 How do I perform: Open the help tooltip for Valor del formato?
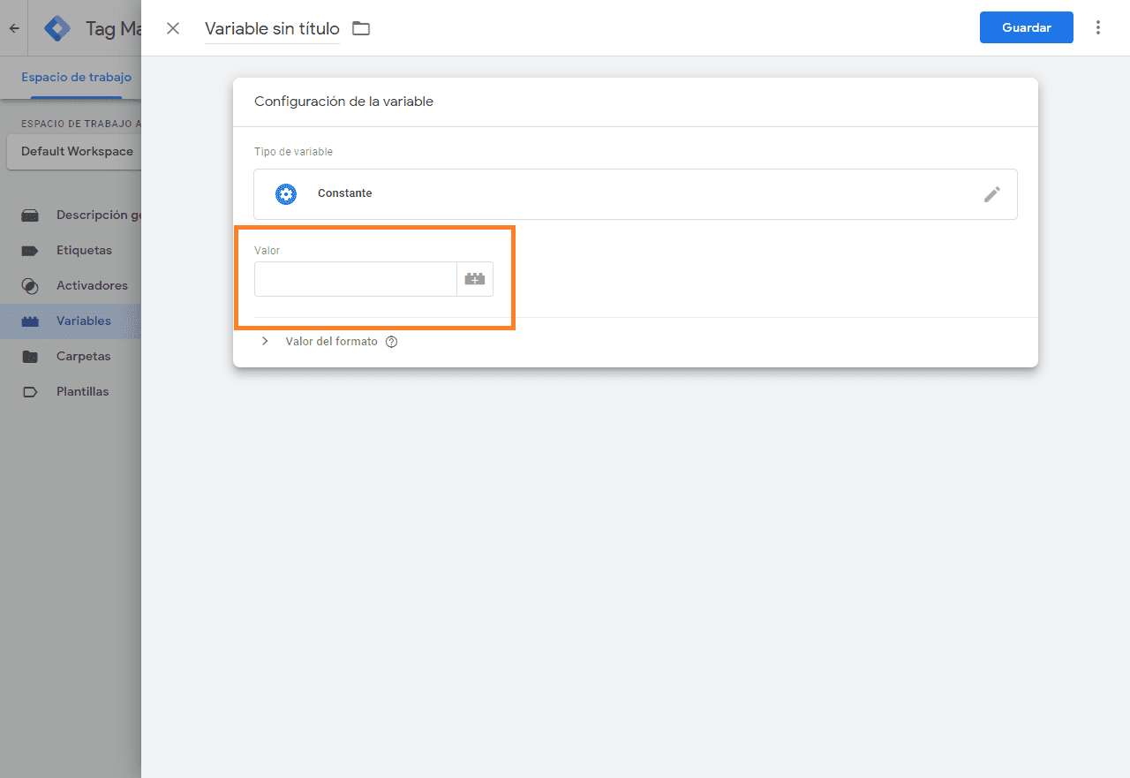(x=391, y=341)
